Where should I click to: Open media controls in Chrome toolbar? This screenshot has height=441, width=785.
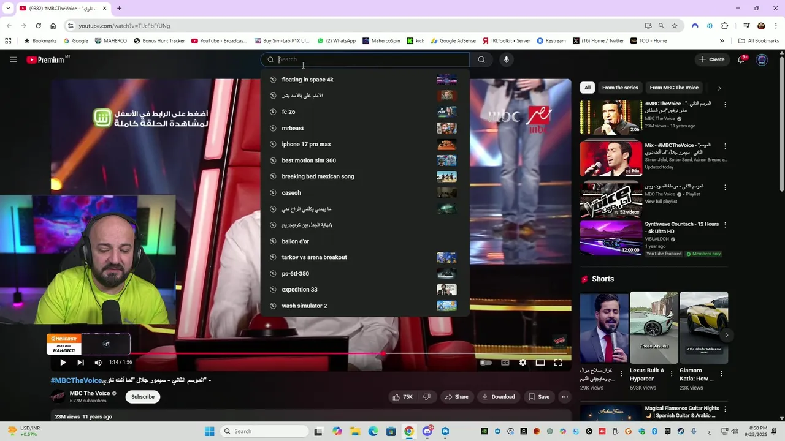(x=746, y=26)
